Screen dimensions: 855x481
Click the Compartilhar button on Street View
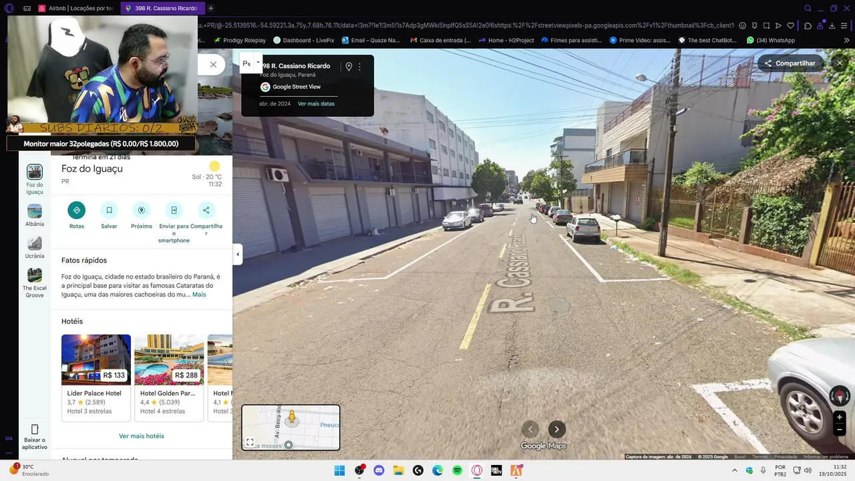tap(790, 63)
